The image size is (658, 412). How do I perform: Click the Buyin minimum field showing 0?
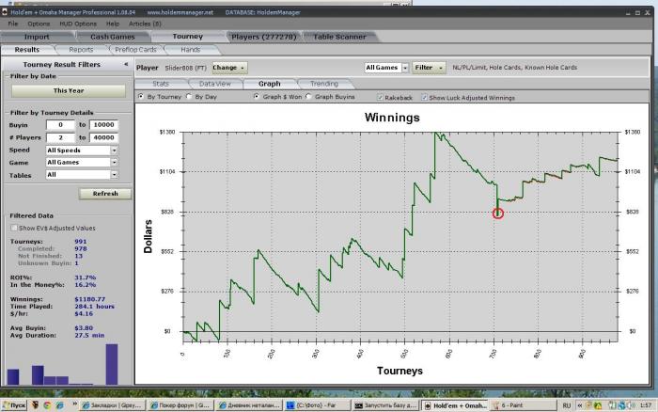click(x=60, y=125)
